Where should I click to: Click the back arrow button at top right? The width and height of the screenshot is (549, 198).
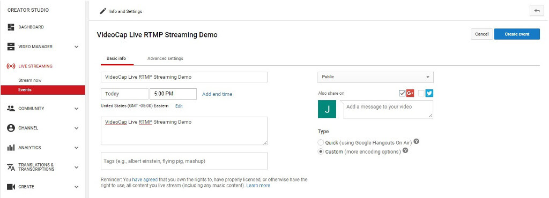537,11
